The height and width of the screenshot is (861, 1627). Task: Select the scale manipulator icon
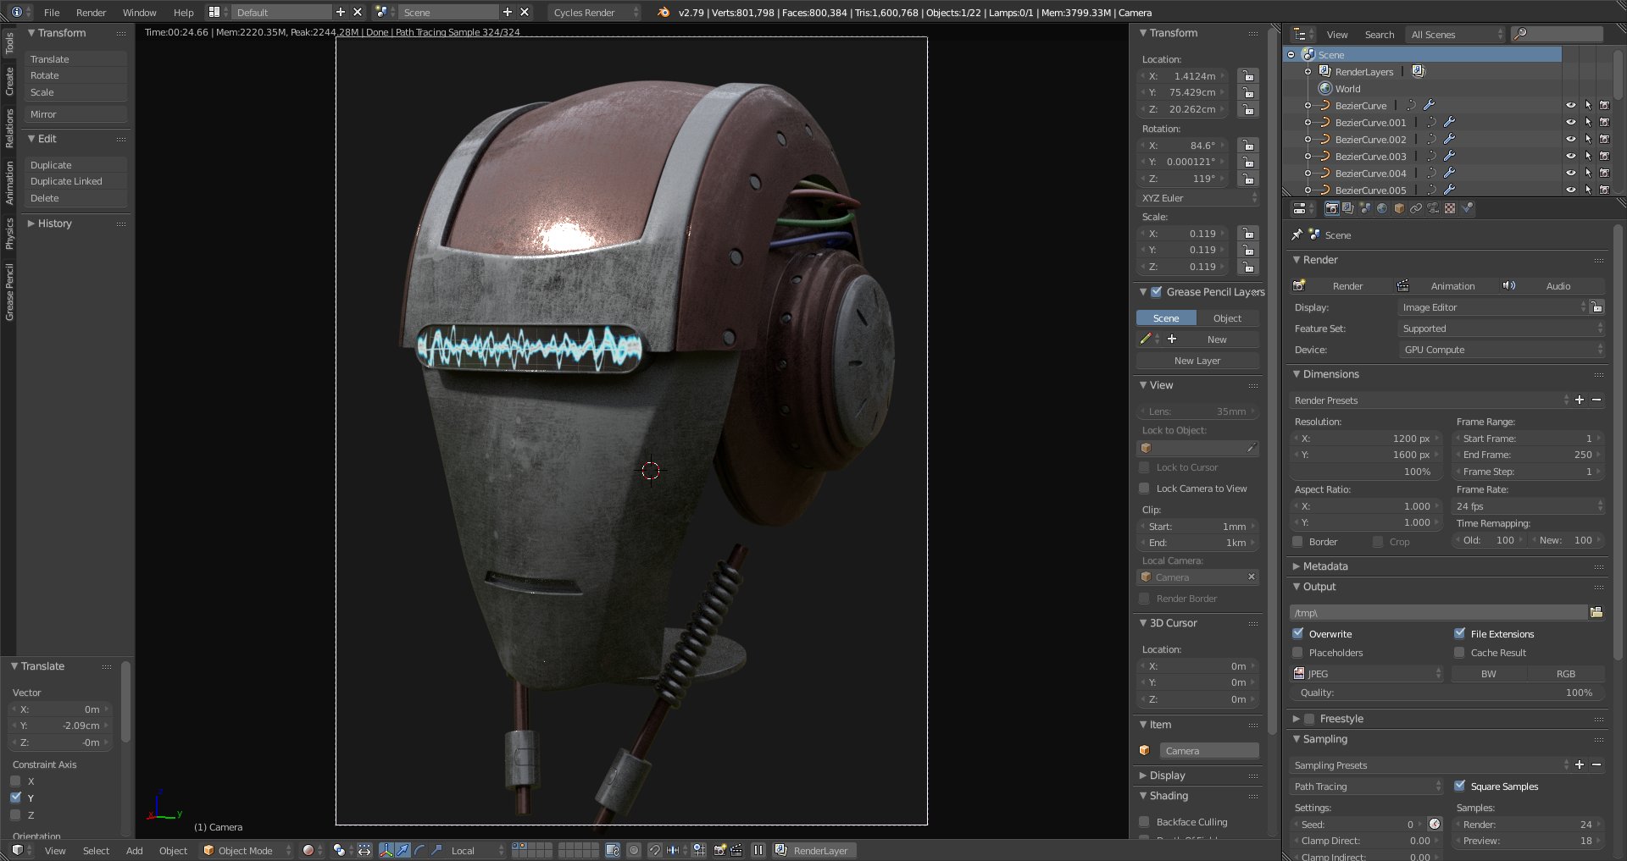436,850
